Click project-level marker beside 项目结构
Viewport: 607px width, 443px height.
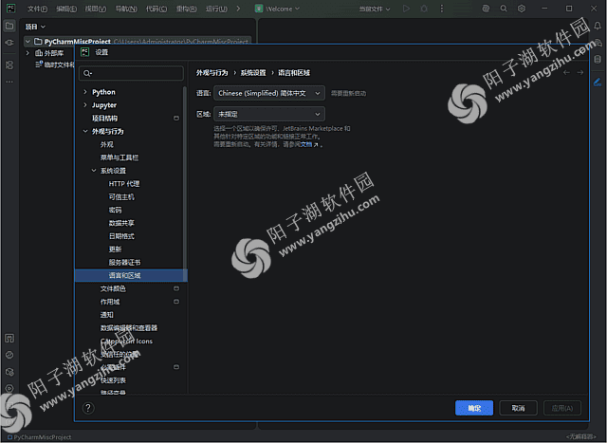click(x=176, y=119)
